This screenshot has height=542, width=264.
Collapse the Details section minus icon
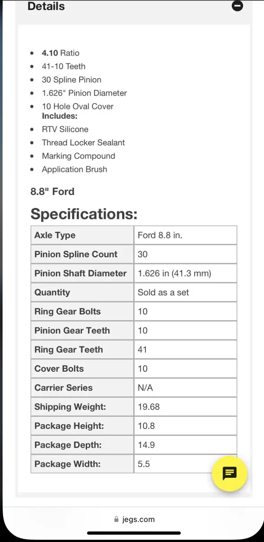[237, 6]
